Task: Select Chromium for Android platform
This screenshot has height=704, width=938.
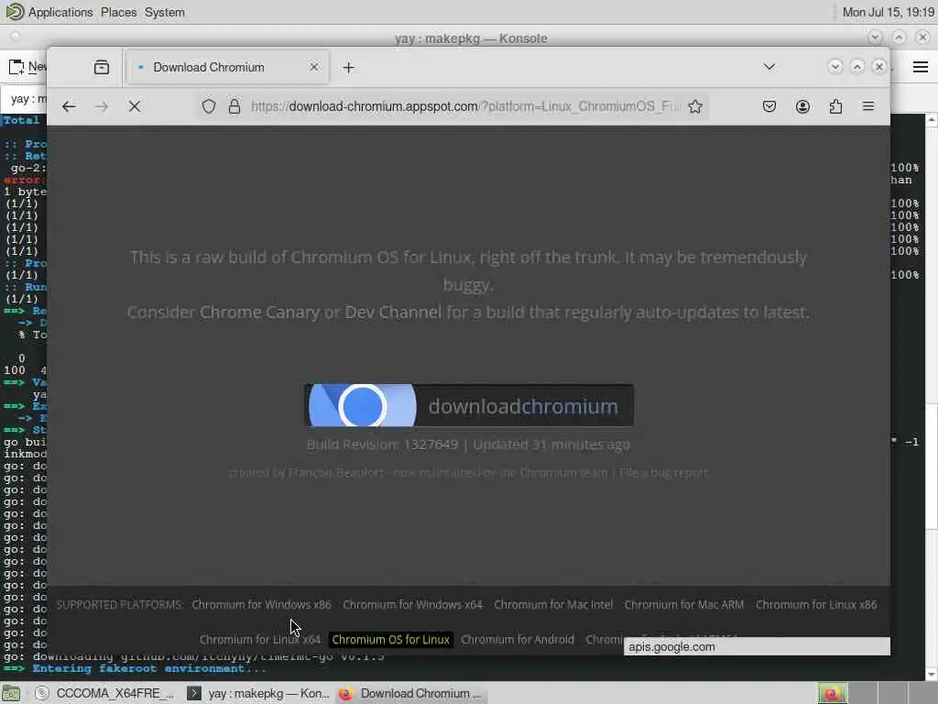Action: click(x=518, y=639)
